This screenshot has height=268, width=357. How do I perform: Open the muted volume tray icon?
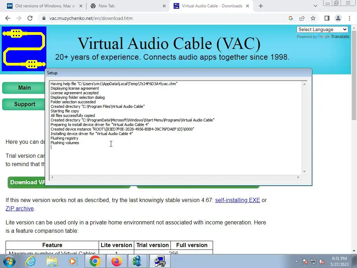coord(322,261)
